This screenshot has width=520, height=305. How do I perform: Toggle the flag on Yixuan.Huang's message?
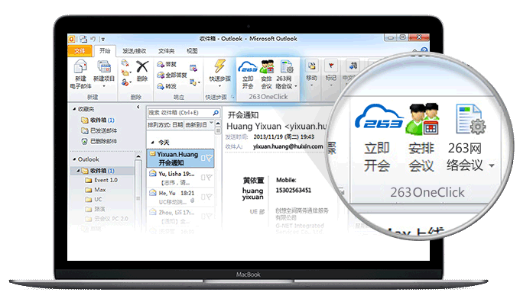[209, 159]
